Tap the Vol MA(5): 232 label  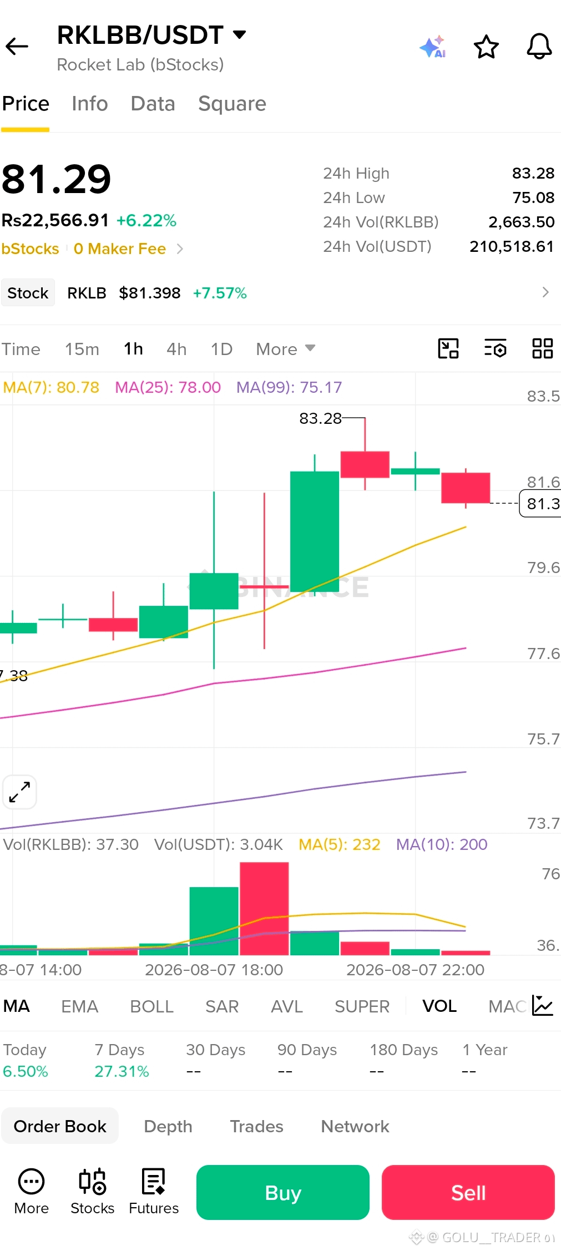pyautogui.click(x=340, y=844)
